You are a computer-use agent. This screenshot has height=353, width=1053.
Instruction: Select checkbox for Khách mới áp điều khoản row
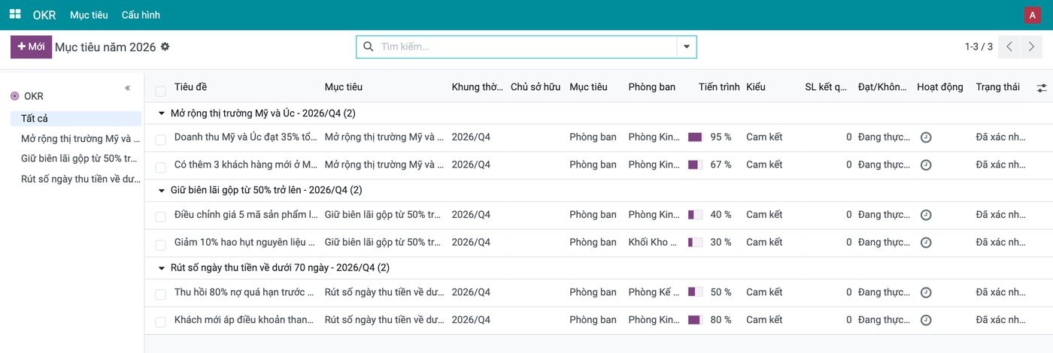[x=160, y=322]
